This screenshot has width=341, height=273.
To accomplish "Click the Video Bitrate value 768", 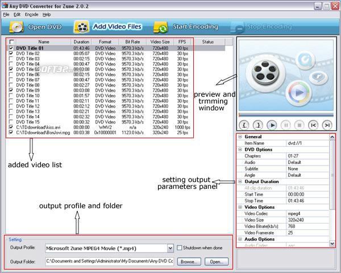I will [307, 226].
